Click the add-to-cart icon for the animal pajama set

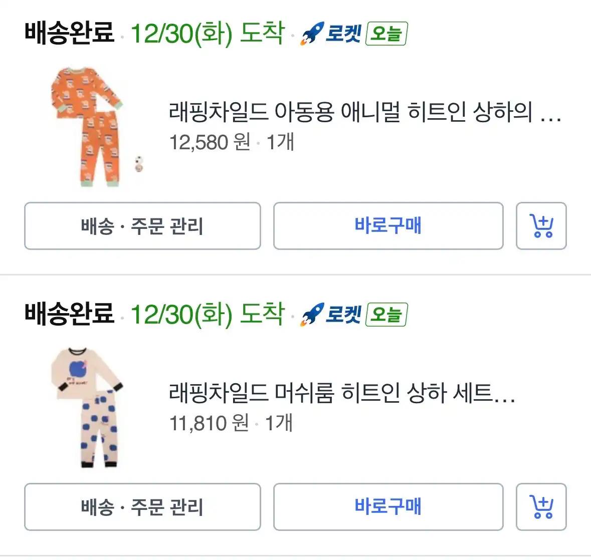pos(541,226)
